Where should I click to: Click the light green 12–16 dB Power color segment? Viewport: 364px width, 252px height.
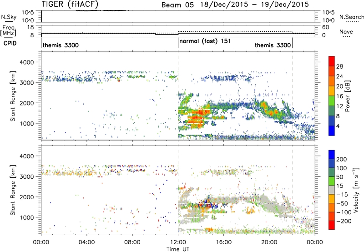coord(332,101)
